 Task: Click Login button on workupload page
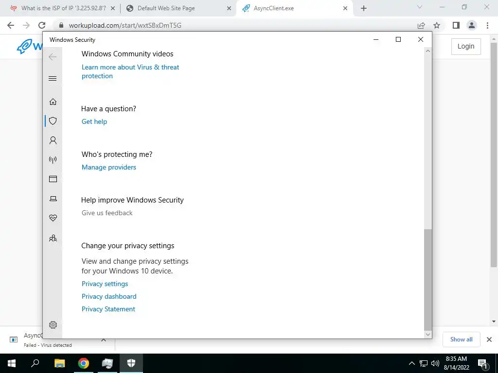click(x=466, y=46)
